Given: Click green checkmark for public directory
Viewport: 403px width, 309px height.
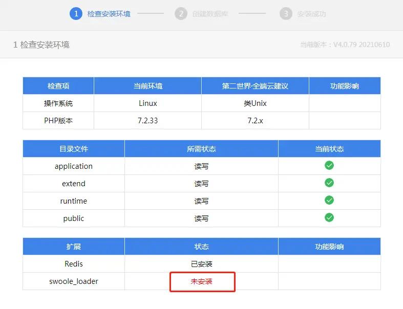Looking at the screenshot, I should (x=329, y=217).
